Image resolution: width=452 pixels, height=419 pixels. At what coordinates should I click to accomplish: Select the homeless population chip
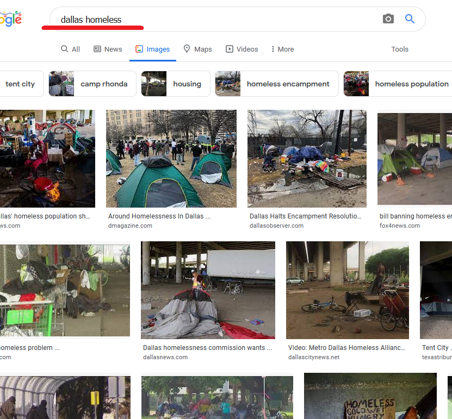(398, 84)
